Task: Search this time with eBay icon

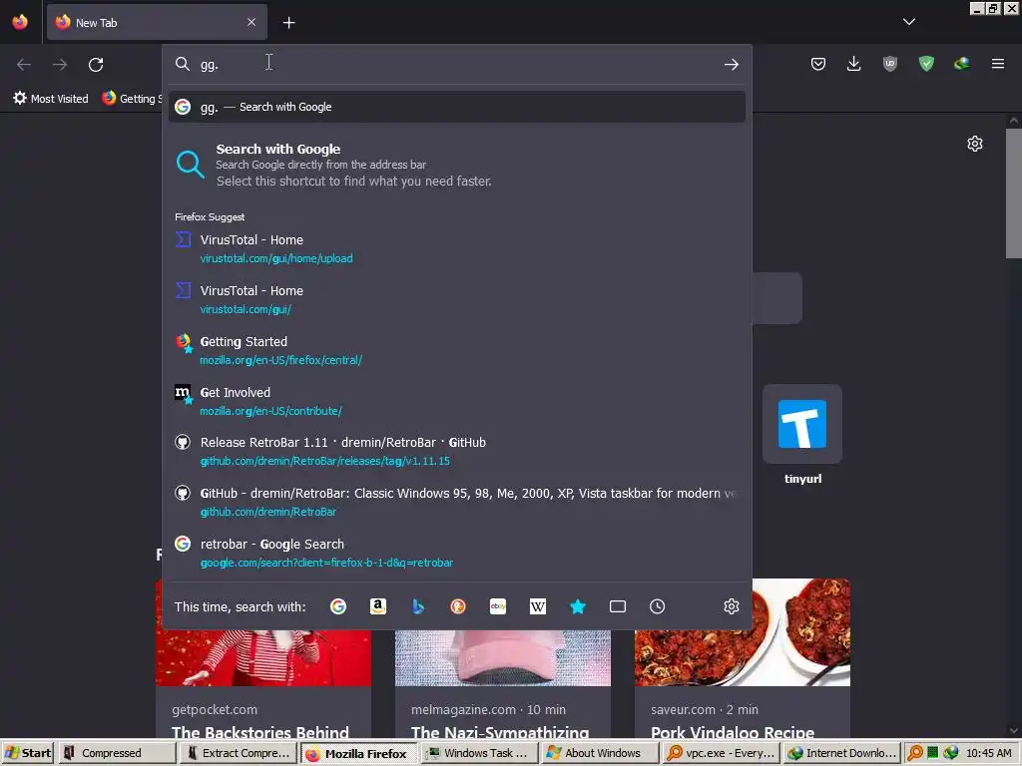Action: pos(498,606)
